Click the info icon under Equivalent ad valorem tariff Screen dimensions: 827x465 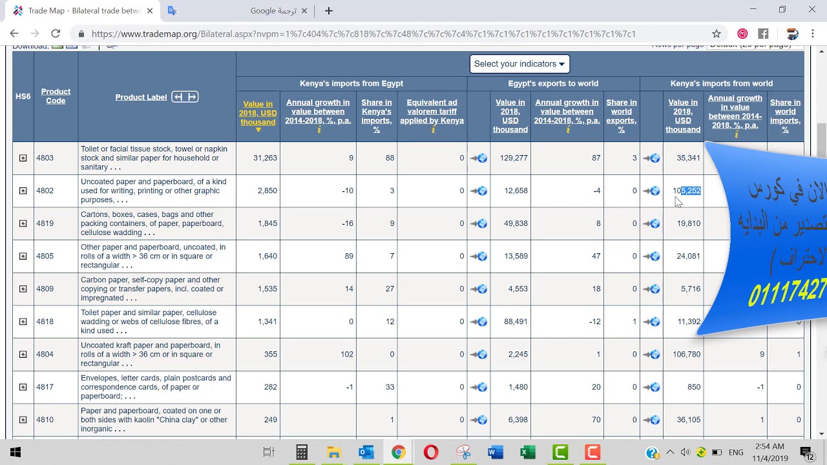[x=432, y=130]
